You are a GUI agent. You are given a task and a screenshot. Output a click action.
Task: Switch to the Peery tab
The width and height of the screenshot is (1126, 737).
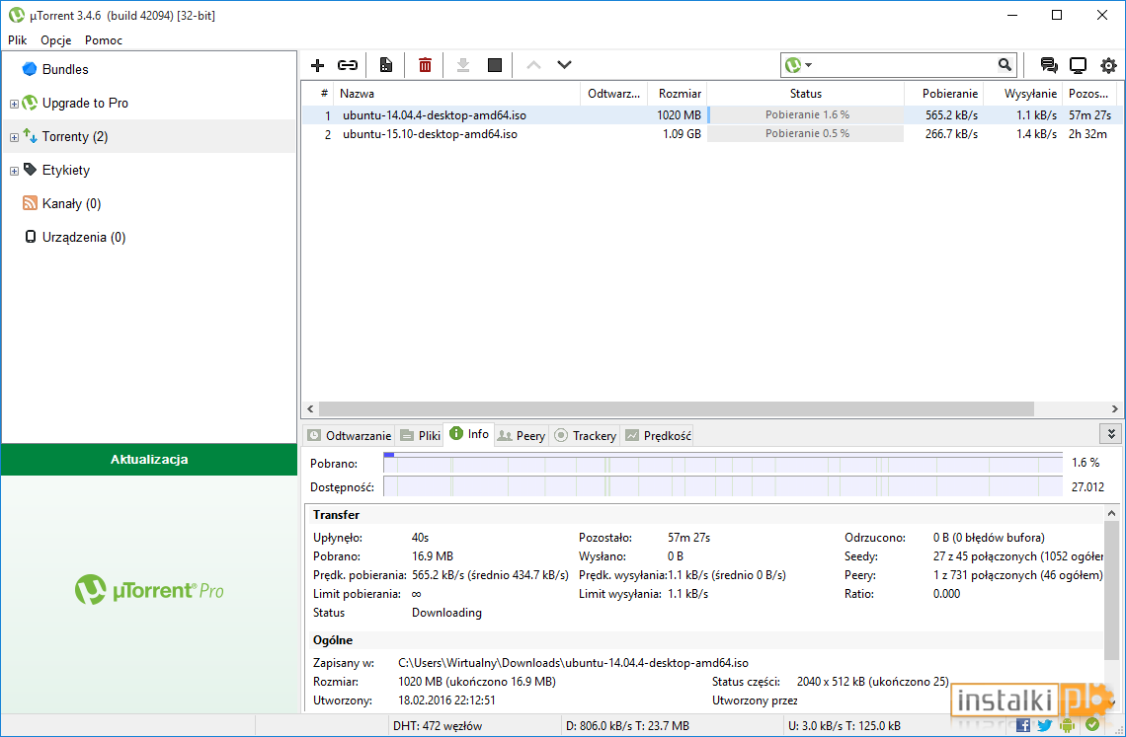(x=522, y=436)
